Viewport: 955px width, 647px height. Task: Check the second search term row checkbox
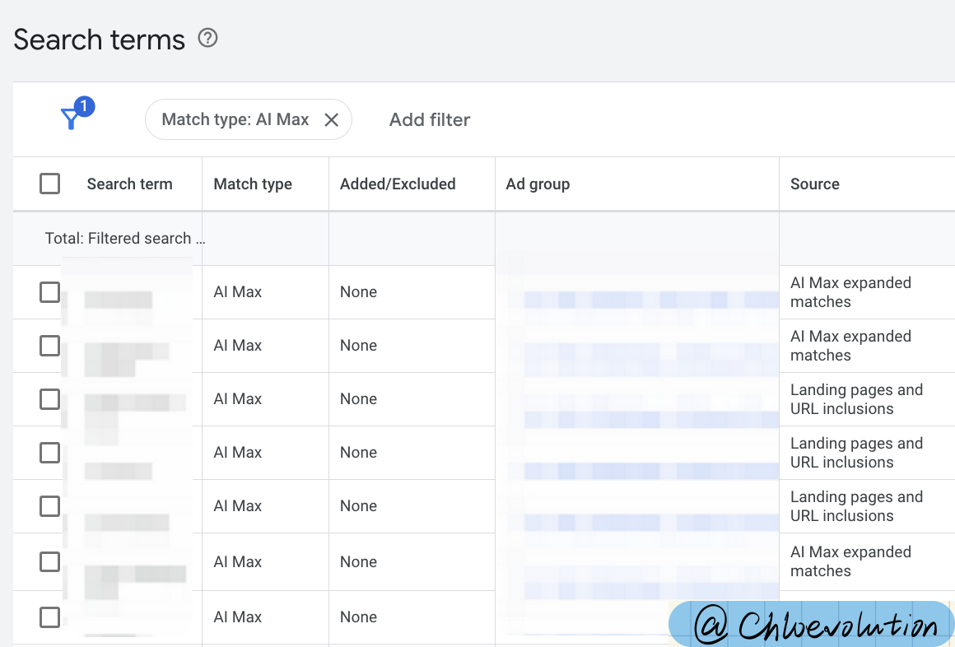point(50,346)
